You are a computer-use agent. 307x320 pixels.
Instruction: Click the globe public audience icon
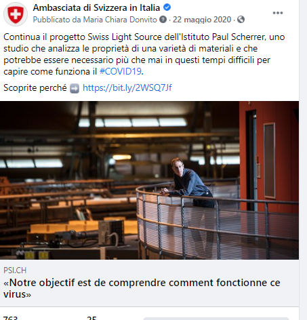[x=241, y=20]
